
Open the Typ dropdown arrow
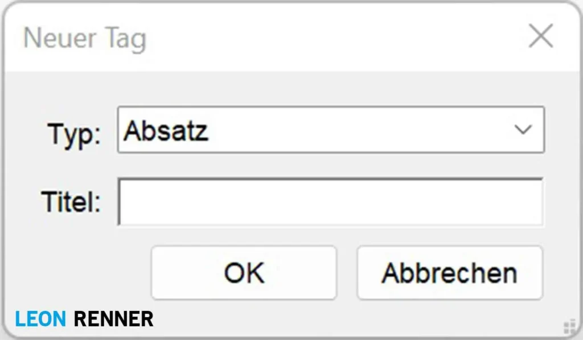(x=522, y=130)
